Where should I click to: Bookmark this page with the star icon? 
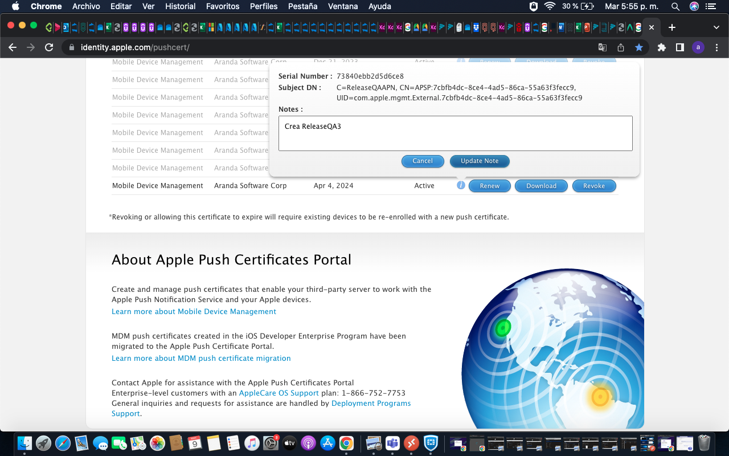tap(639, 48)
